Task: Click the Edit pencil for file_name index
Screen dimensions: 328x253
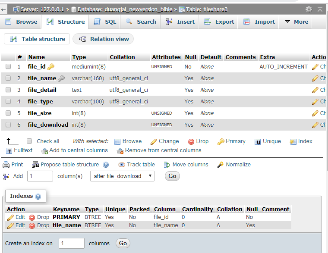Action: (11, 225)
